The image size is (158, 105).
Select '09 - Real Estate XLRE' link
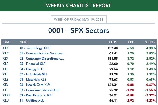tap(35, 95)
